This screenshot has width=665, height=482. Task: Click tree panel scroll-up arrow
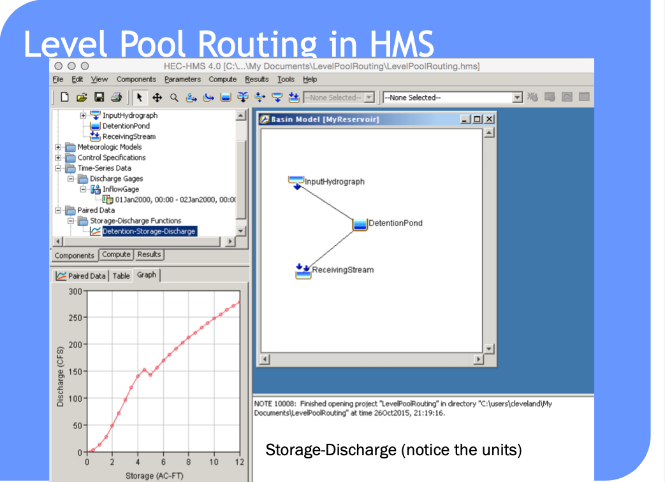tap(241, 116)
